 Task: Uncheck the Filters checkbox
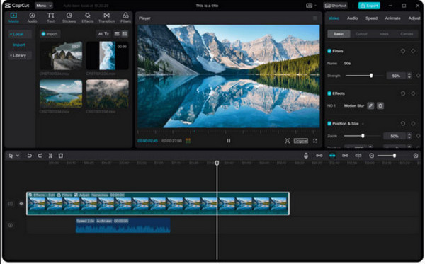329,51
